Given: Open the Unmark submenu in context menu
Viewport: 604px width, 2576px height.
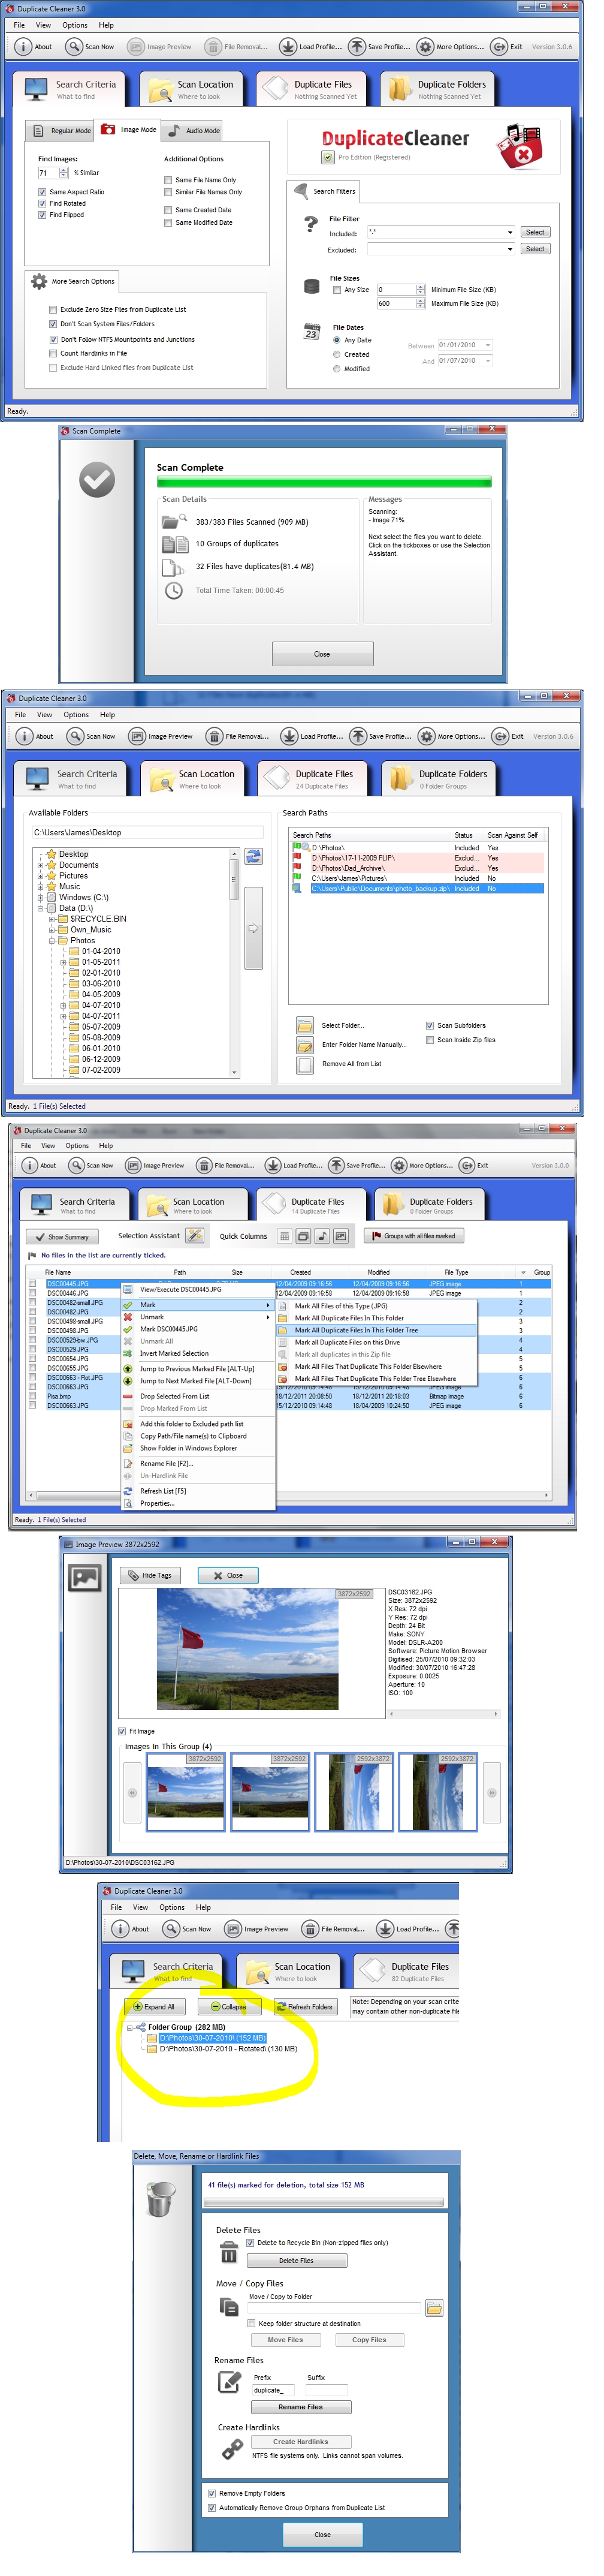Looking at the screenshot, I should [197, 1317].
